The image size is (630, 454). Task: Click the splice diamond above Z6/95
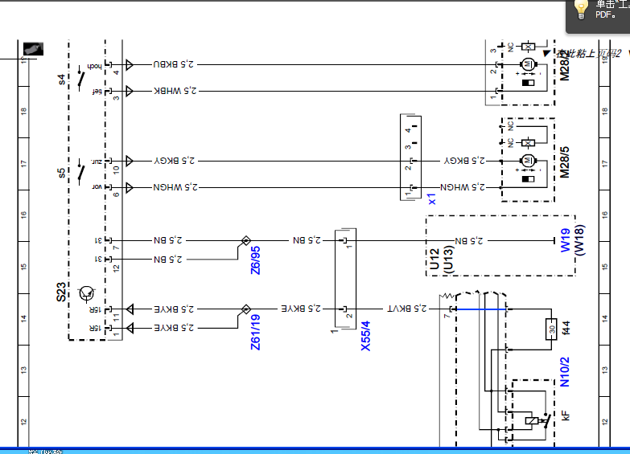[246, 240]
